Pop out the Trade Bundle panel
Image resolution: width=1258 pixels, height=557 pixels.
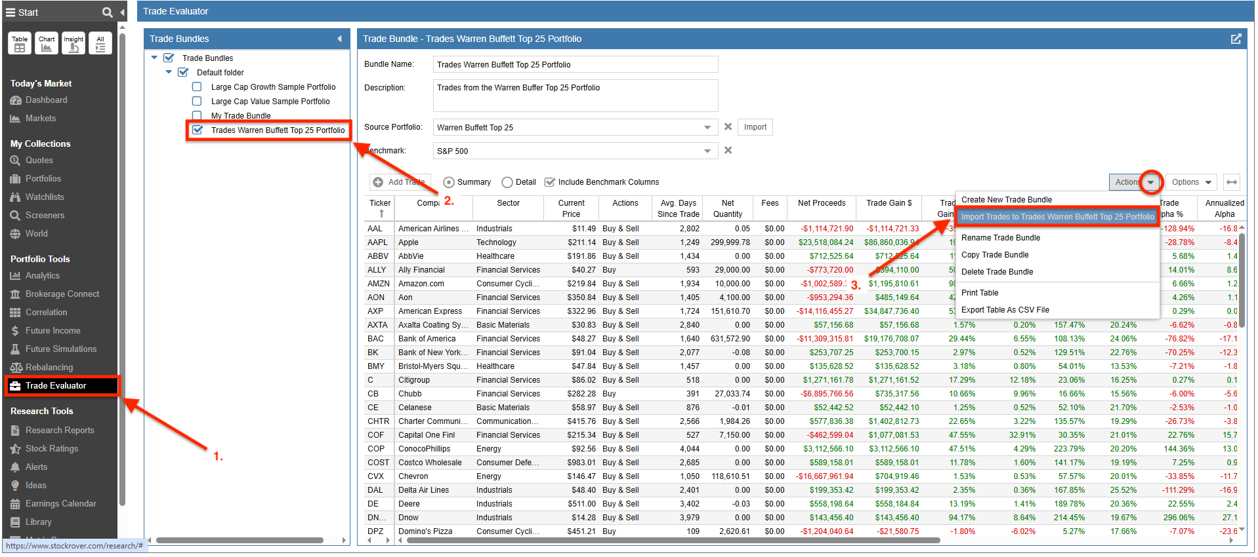(x=1236, y=39)
